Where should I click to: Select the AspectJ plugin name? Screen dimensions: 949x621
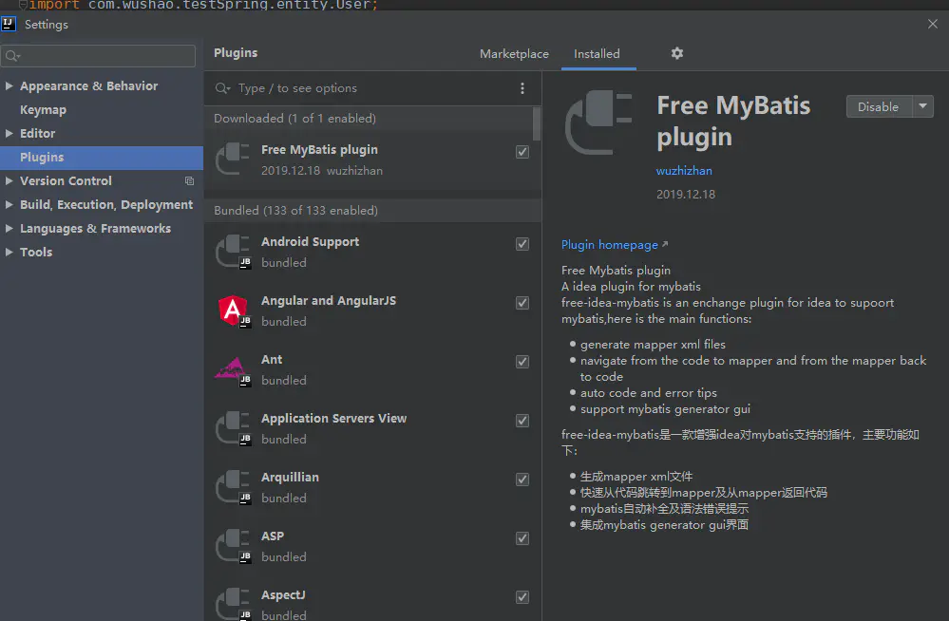pyautogui.click(x=283, y=594)
